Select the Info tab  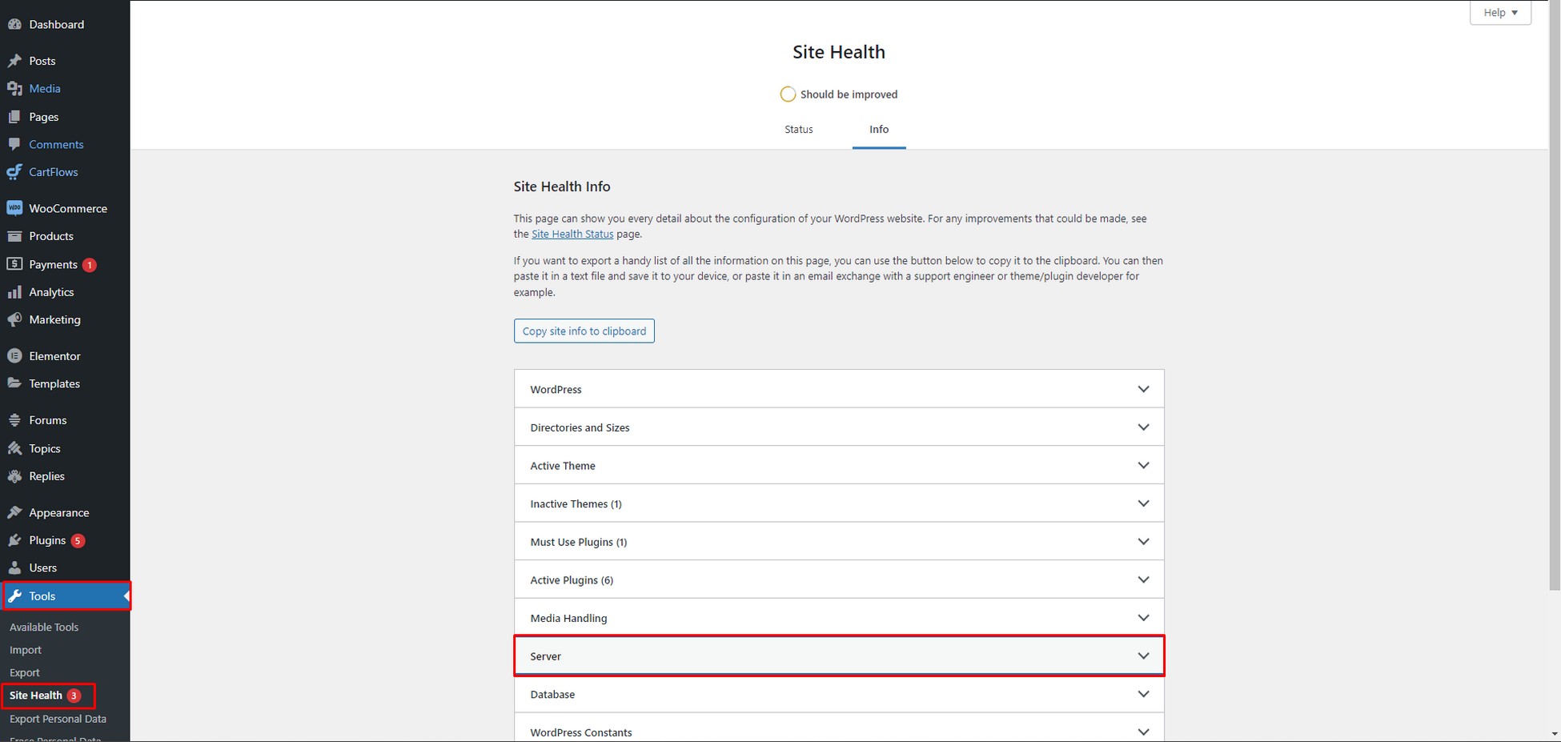pyautogui.click(x=879, y=130)
